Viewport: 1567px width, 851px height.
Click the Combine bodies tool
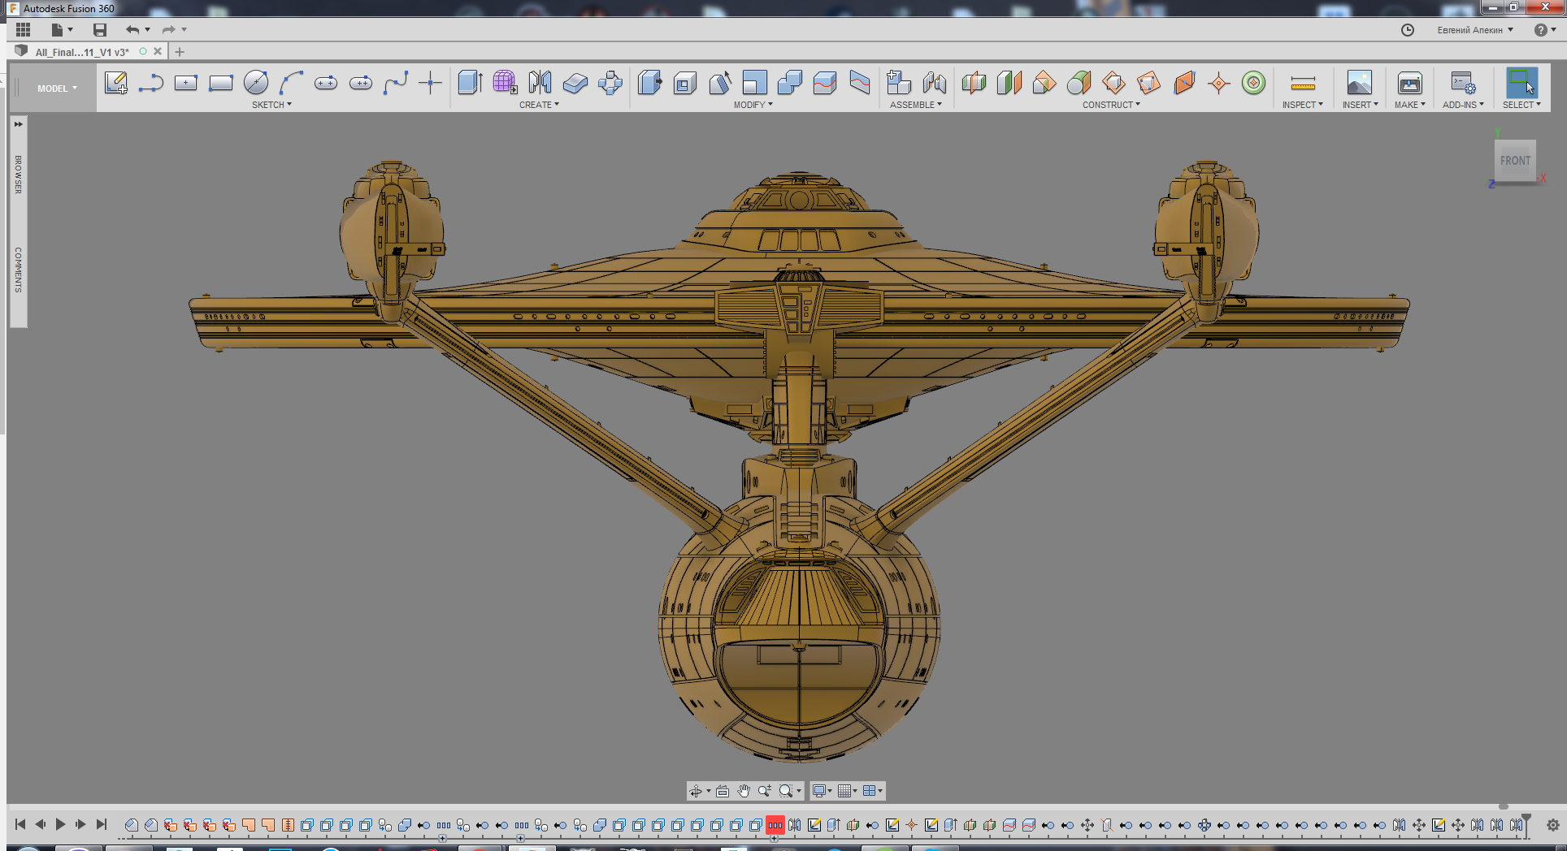tap(790, 82)
